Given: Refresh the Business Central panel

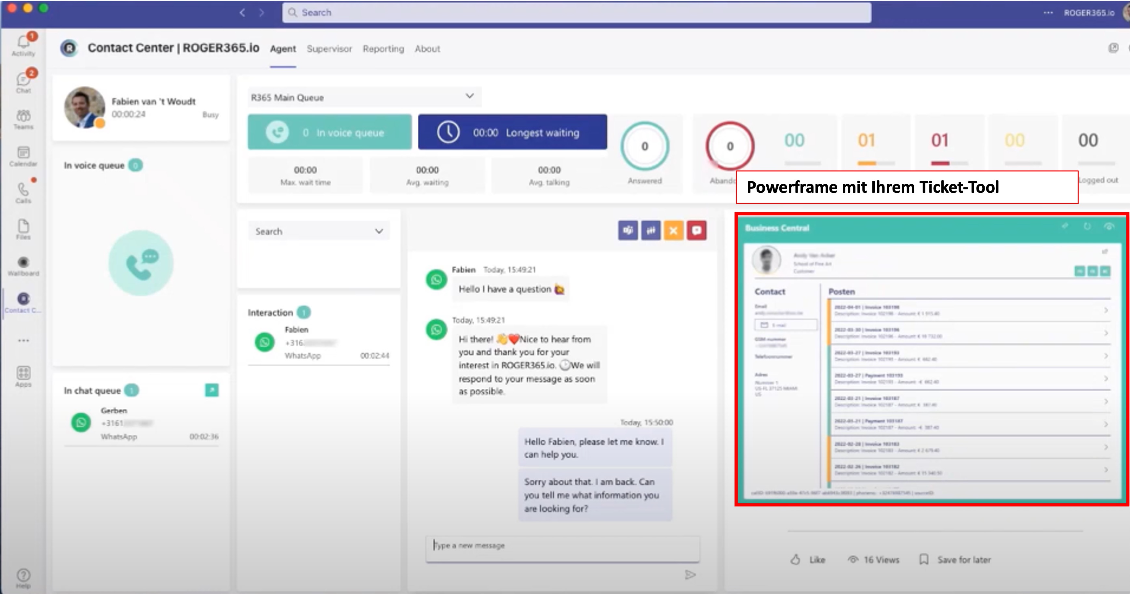Looking at the screenshot, I should (1087, 226).
